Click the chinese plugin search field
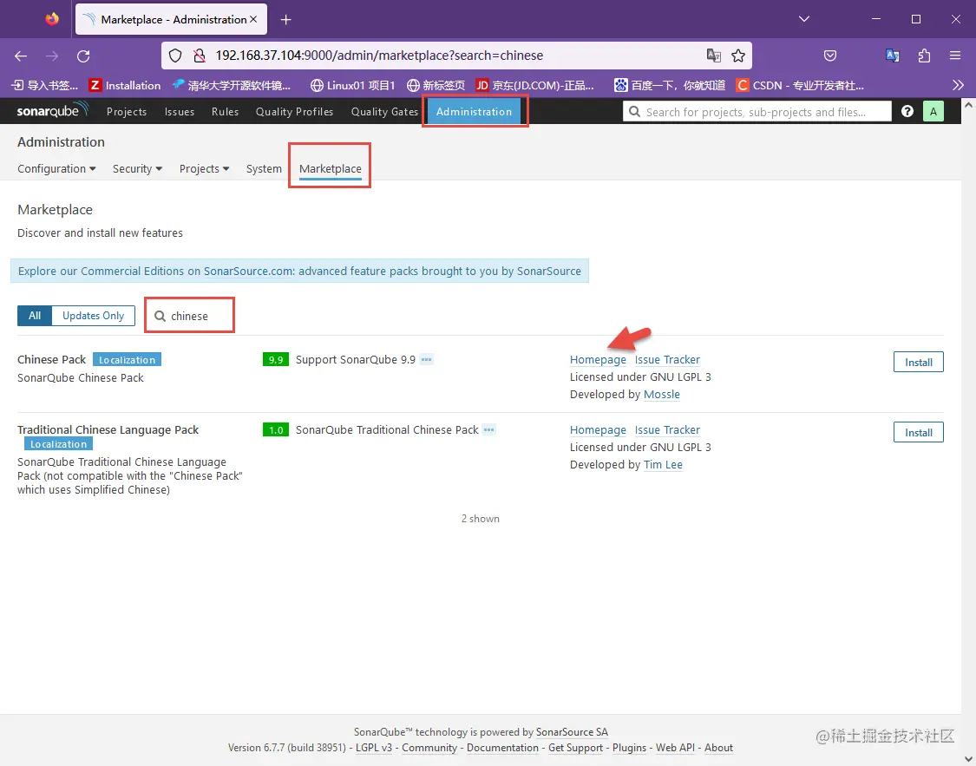The height and width of the screenshot is (766, 976). (190, 316)
